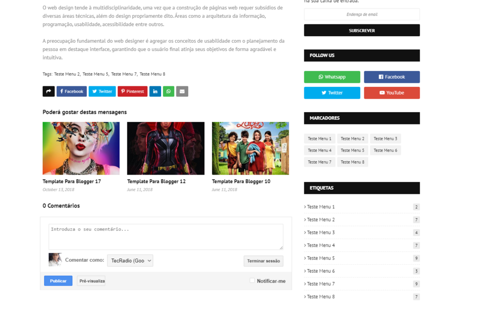This screenshot has height=310, width=498.
Task: Follow on YouTube in sidebar
Action: (391, 93)
